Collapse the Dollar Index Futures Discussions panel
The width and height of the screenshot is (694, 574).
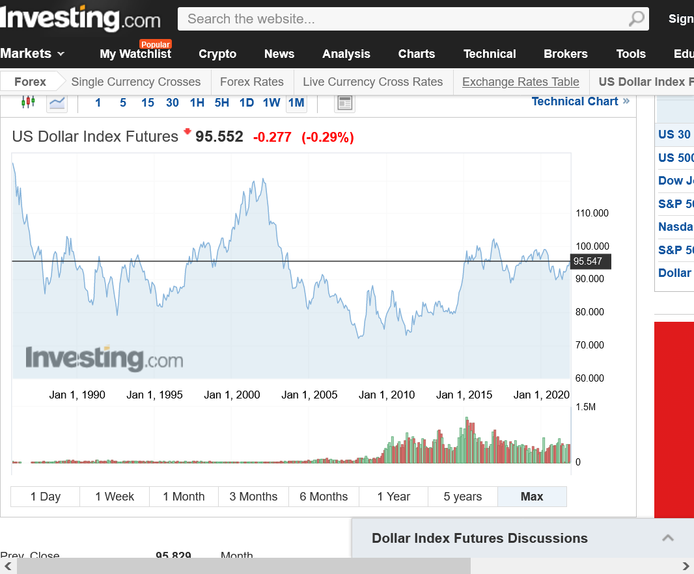click(x=668, y=538)
